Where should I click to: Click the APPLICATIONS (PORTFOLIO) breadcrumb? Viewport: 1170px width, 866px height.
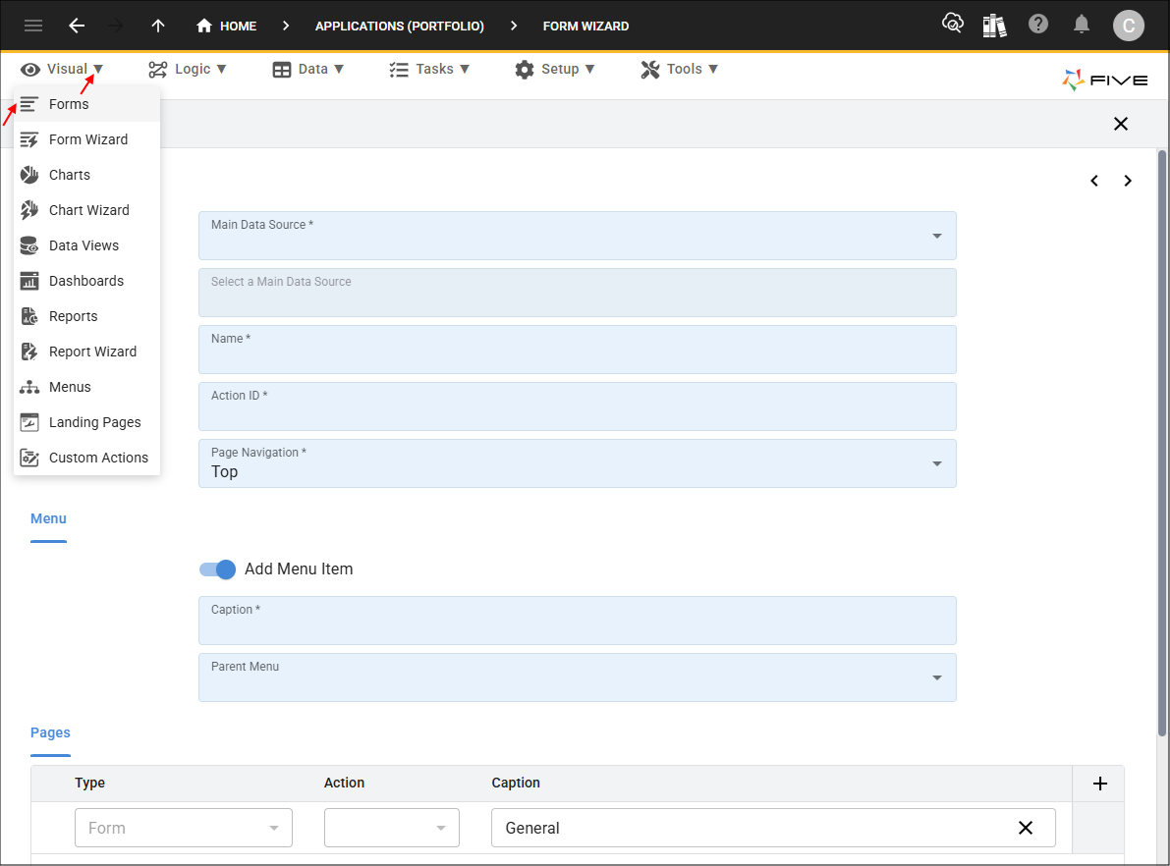coord(399,27)
